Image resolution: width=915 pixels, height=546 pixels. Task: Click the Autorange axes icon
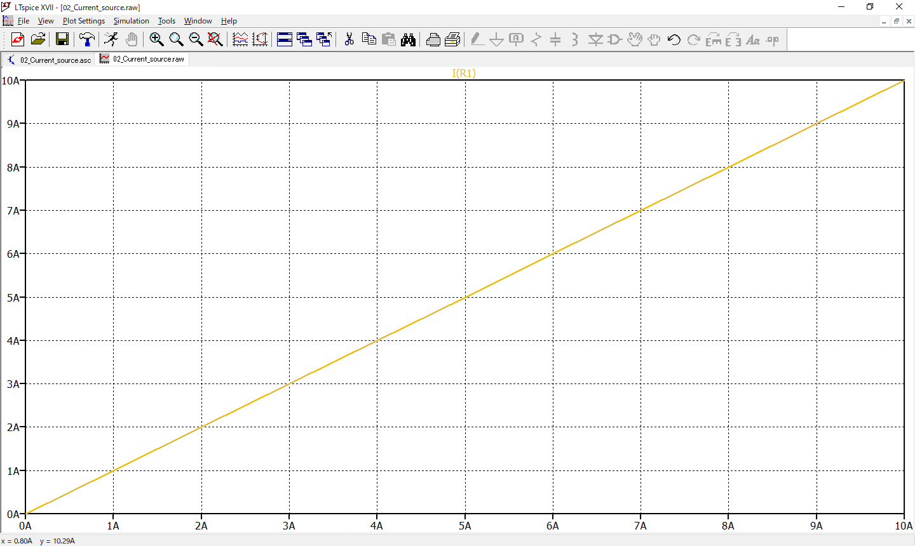[x=261, y=40]
